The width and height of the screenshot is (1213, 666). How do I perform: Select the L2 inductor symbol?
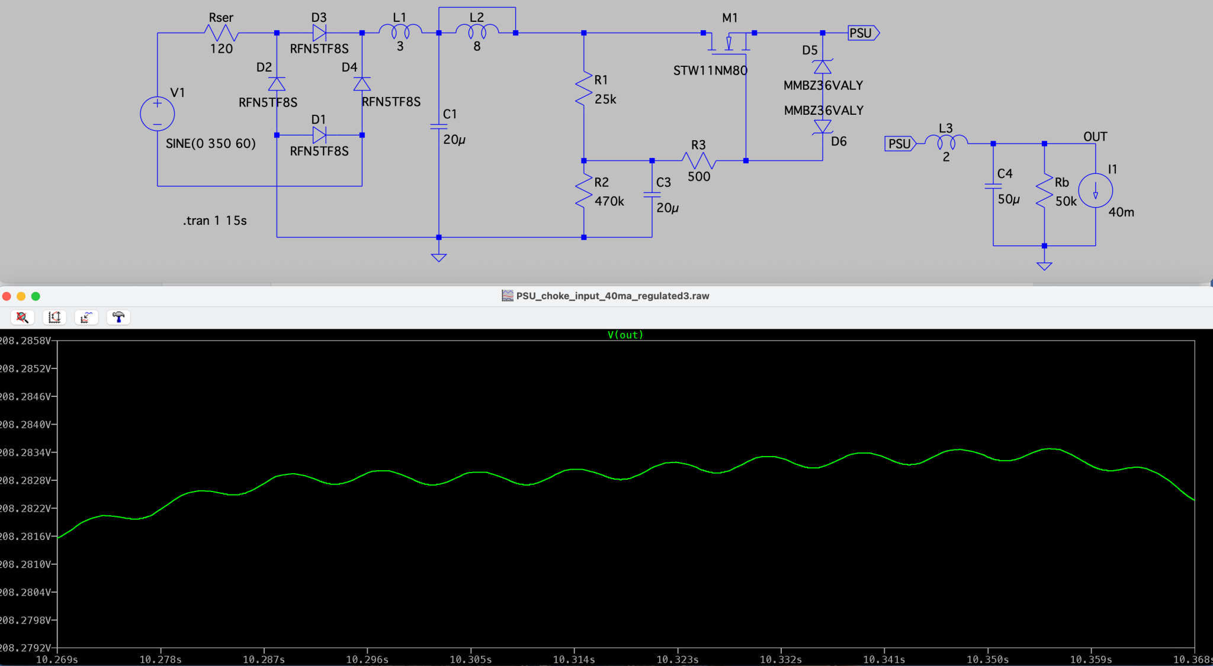pos(477,31)
